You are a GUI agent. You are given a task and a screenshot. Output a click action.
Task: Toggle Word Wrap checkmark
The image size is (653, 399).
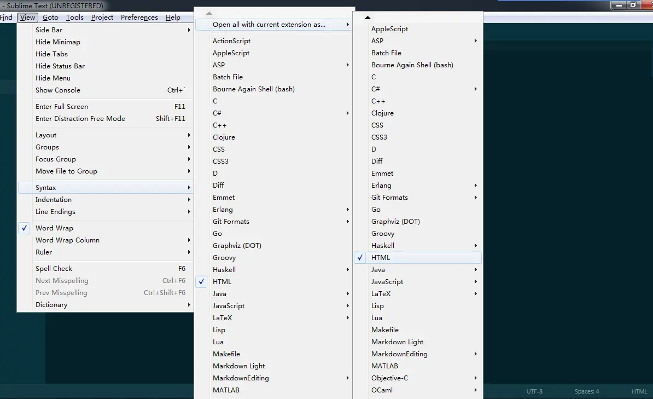coord(106,228)
